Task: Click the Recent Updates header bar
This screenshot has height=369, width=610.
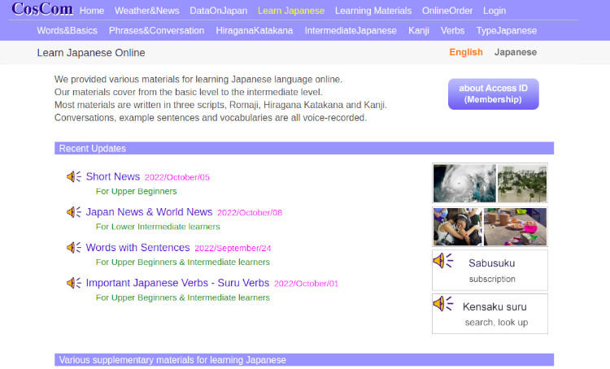Action: [304, 148]
